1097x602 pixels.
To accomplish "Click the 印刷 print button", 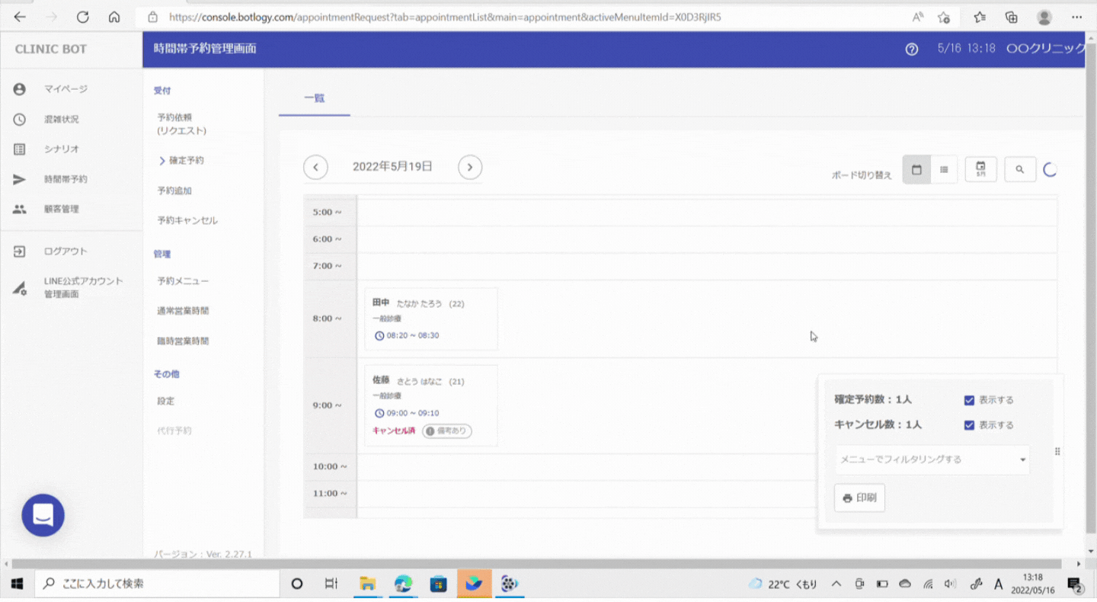I will pyautogui.click(x=859, y=498).
